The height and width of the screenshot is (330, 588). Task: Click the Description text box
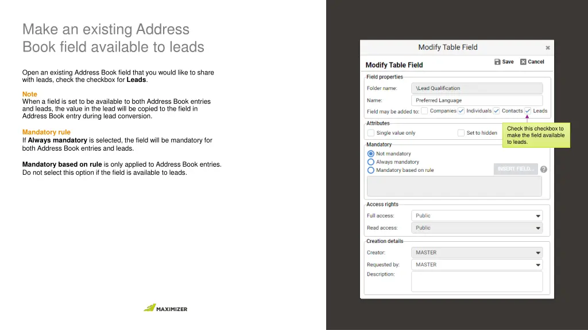click(x=477, y=281)
